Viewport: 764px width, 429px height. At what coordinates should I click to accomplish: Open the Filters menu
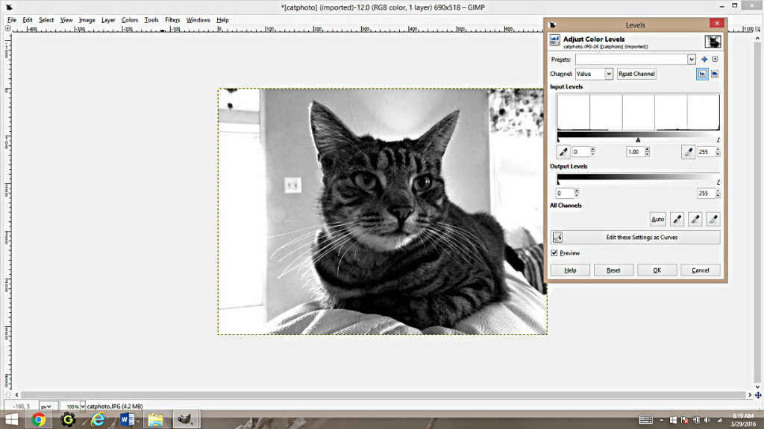tap(172, 20)
